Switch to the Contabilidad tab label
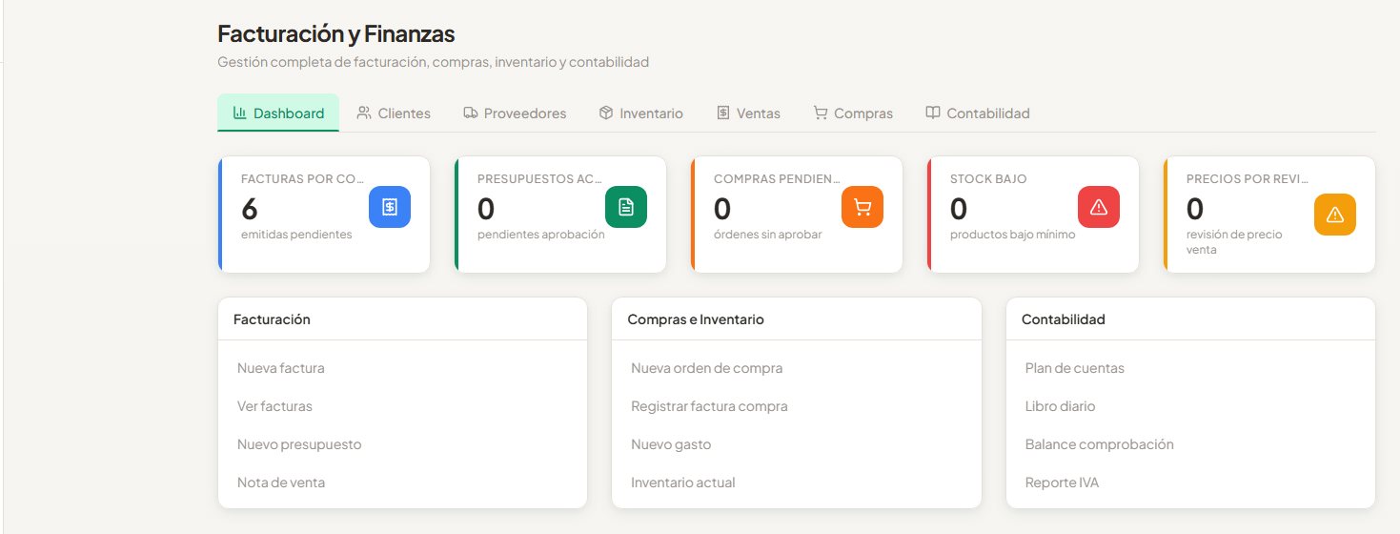The image size is (1400, 534). [988, 113]
